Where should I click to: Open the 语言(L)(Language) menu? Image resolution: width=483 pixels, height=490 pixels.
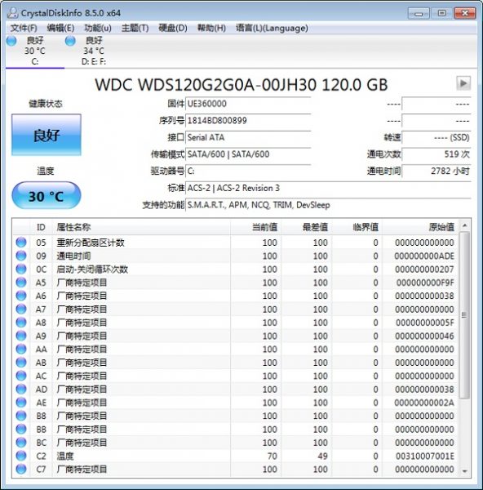(272, 28)
